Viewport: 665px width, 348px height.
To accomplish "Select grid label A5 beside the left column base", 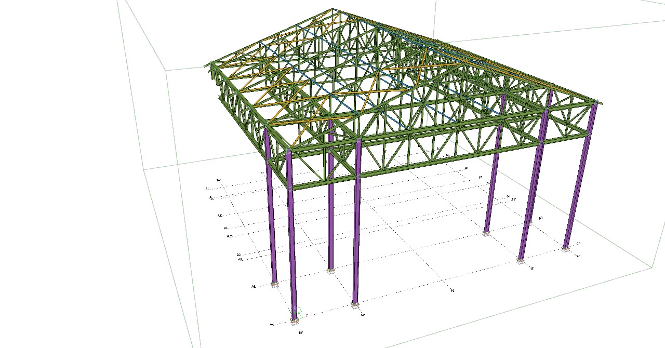I will click(254, 286).
